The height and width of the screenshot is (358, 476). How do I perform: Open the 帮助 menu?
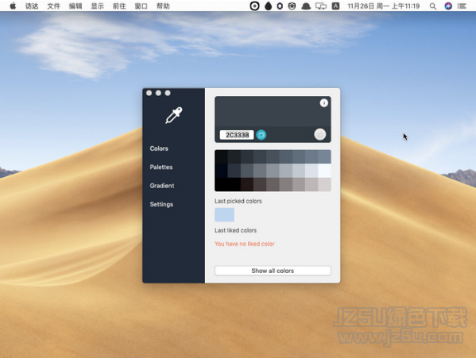click(163, 6)
